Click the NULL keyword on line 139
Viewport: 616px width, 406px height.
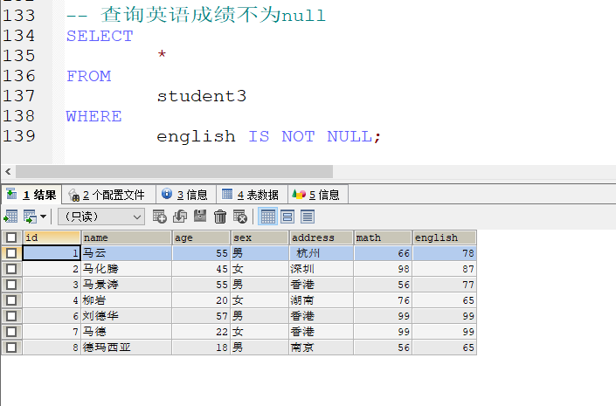tap(350, 136)
